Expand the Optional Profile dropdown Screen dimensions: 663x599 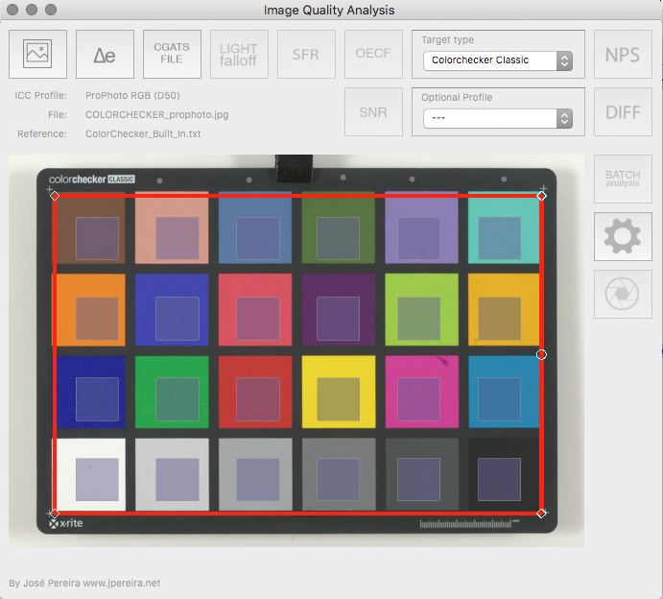(498, 118)
